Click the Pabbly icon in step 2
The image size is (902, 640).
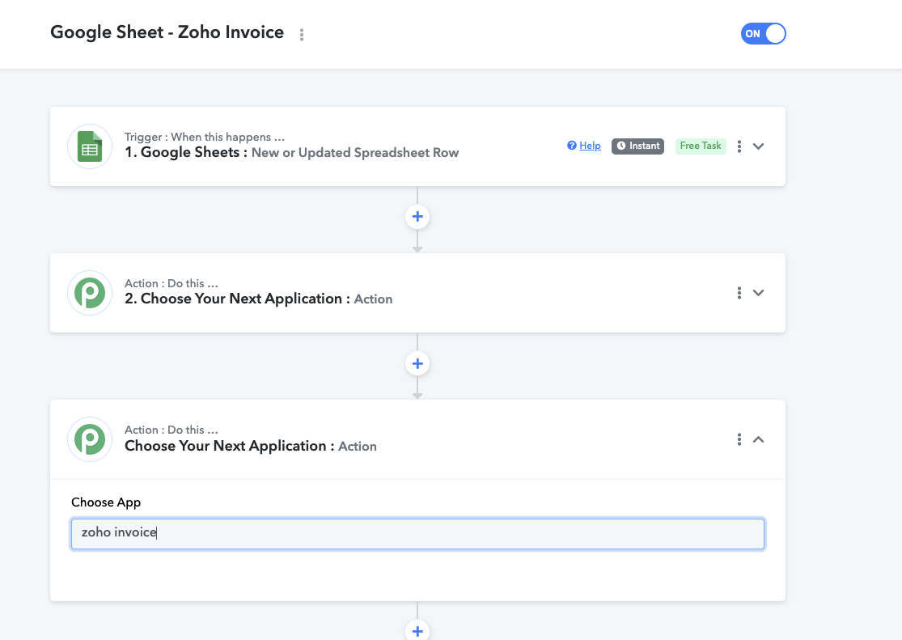[90, 293]
